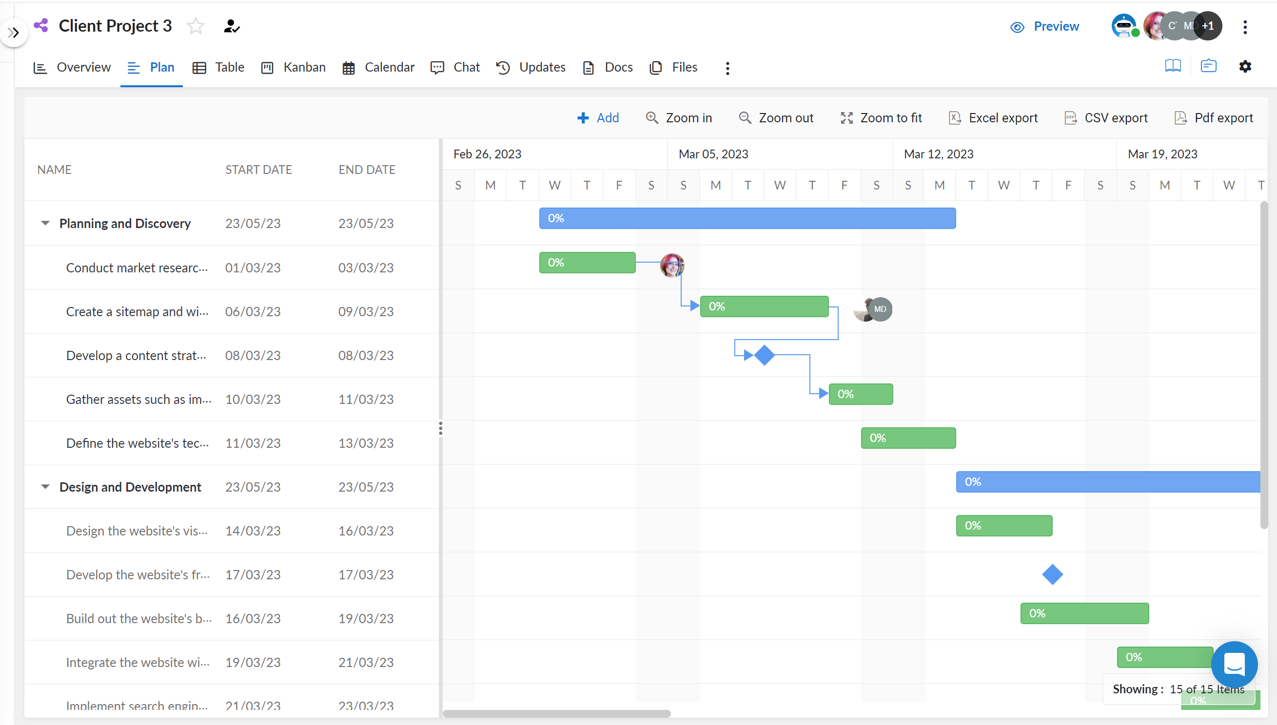Select Define the website's tech row

click(232, 443)
